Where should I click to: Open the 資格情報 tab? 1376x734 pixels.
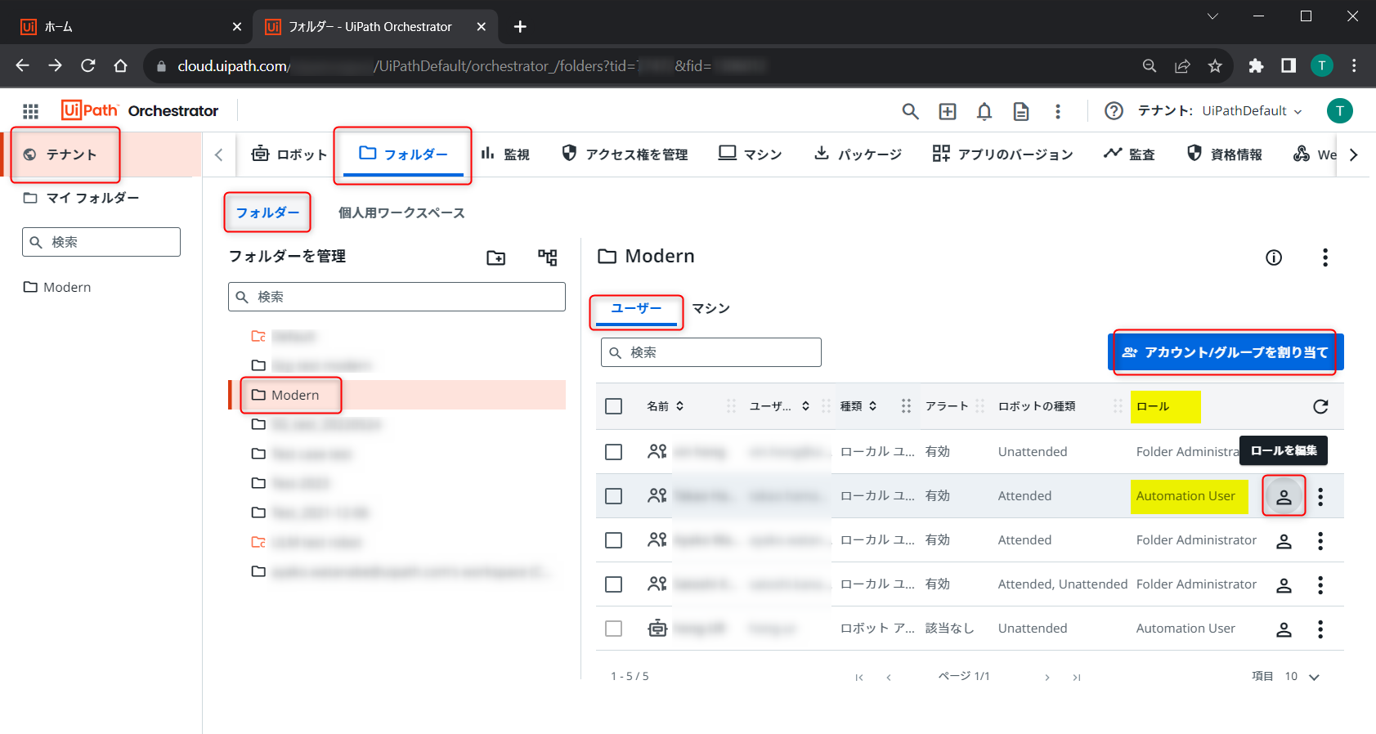click(x=1224, y=154)
